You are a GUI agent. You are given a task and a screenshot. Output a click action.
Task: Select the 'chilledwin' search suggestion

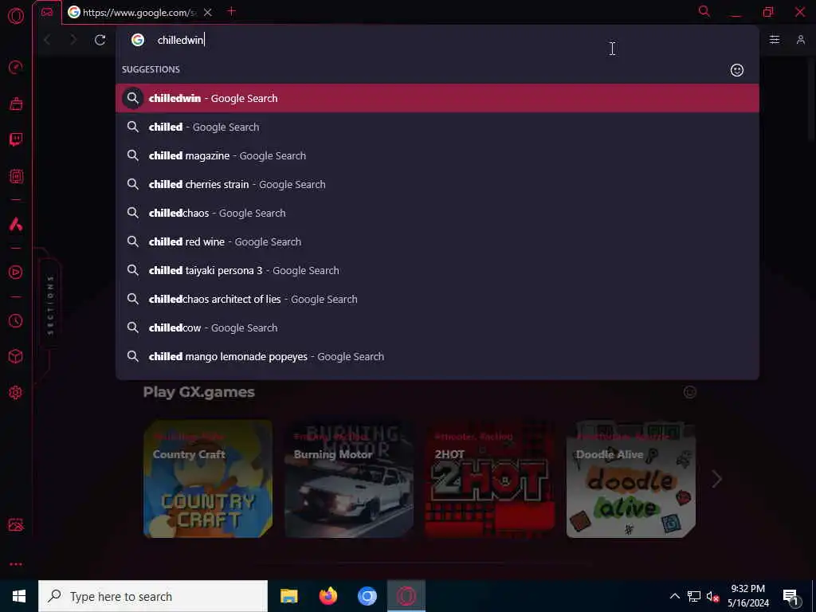pyautogui.click(x=437, y=98)
